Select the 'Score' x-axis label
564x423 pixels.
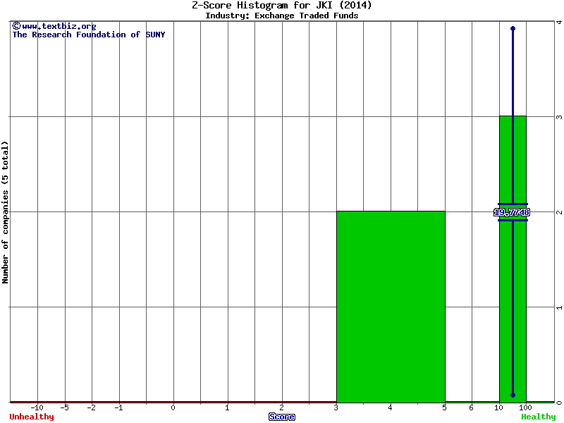pyautogui.click(x=282, y=417)
